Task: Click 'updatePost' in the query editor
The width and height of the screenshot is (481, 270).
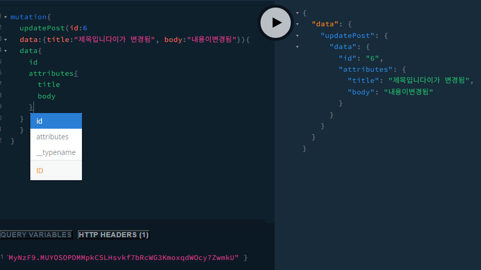Action: 42,28
